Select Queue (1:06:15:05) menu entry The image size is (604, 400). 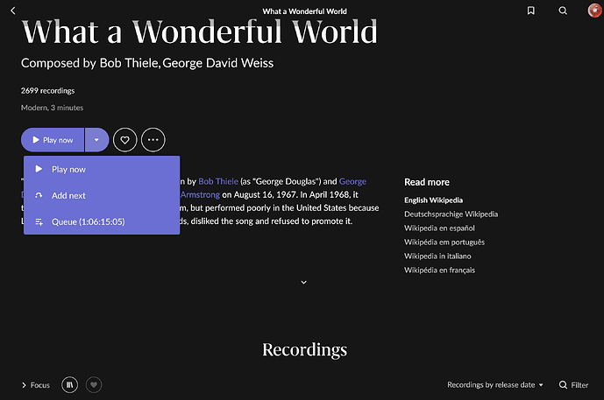point(102,221)
